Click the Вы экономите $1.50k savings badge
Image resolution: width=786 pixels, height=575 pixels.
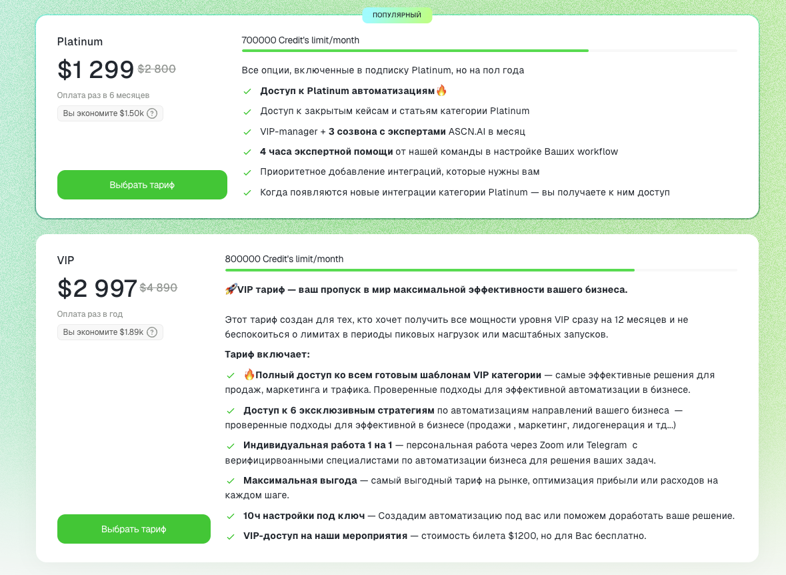pyautogui.click(x=103, y=113)
